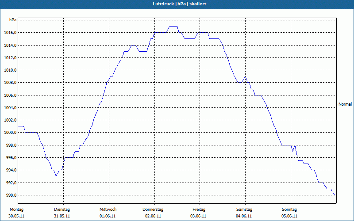
Task: Click the 1016,0 axis value
Action: click(x=10, y=33)
